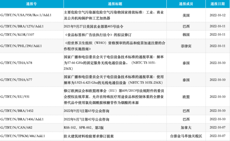
Task: Open notification G/TBT/N/THA/677
Action: click(x=16, y=80)
